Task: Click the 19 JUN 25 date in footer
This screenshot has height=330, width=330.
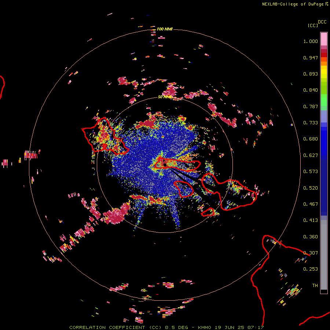Action: [x=230, y=327]
